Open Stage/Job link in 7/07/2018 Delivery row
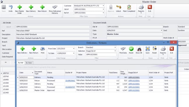Screen dimensions: 189x107 [134, 84]
